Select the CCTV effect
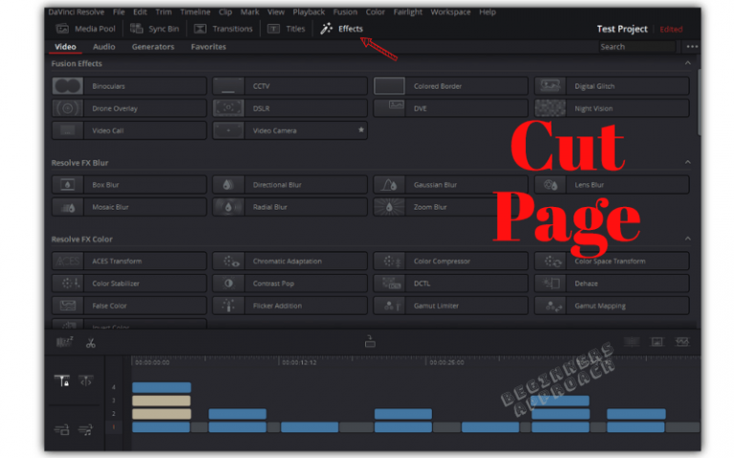Image resolution: width=734 pixels, height=458 pixels. 290,86
